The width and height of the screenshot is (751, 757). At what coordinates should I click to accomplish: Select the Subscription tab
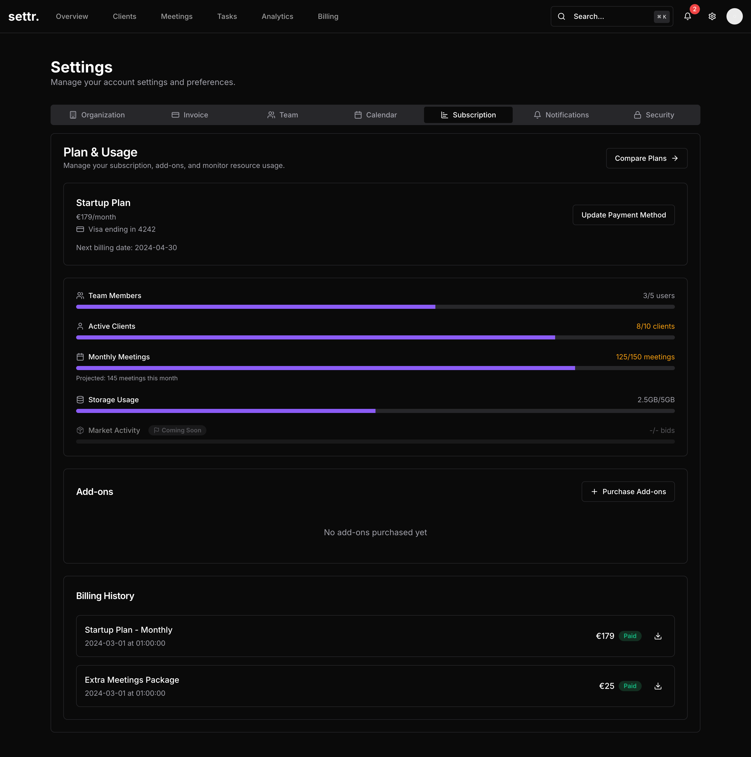coord(468,115)
